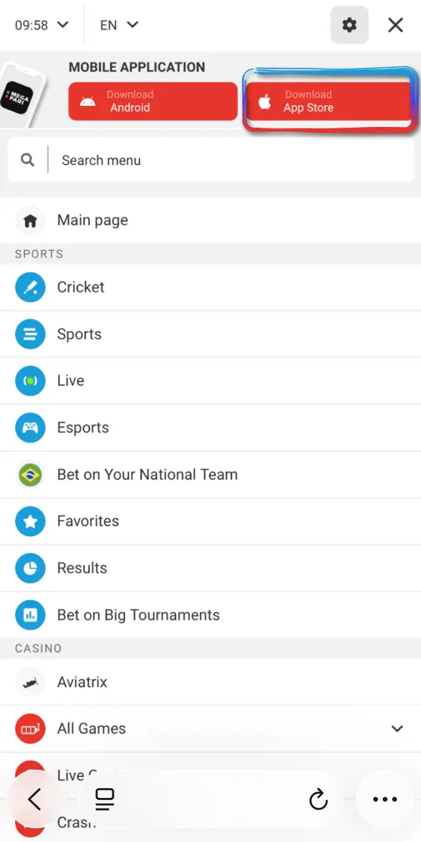421x842 pixels.
Task: Open the browser tabs icon
Action: point(105,799)
